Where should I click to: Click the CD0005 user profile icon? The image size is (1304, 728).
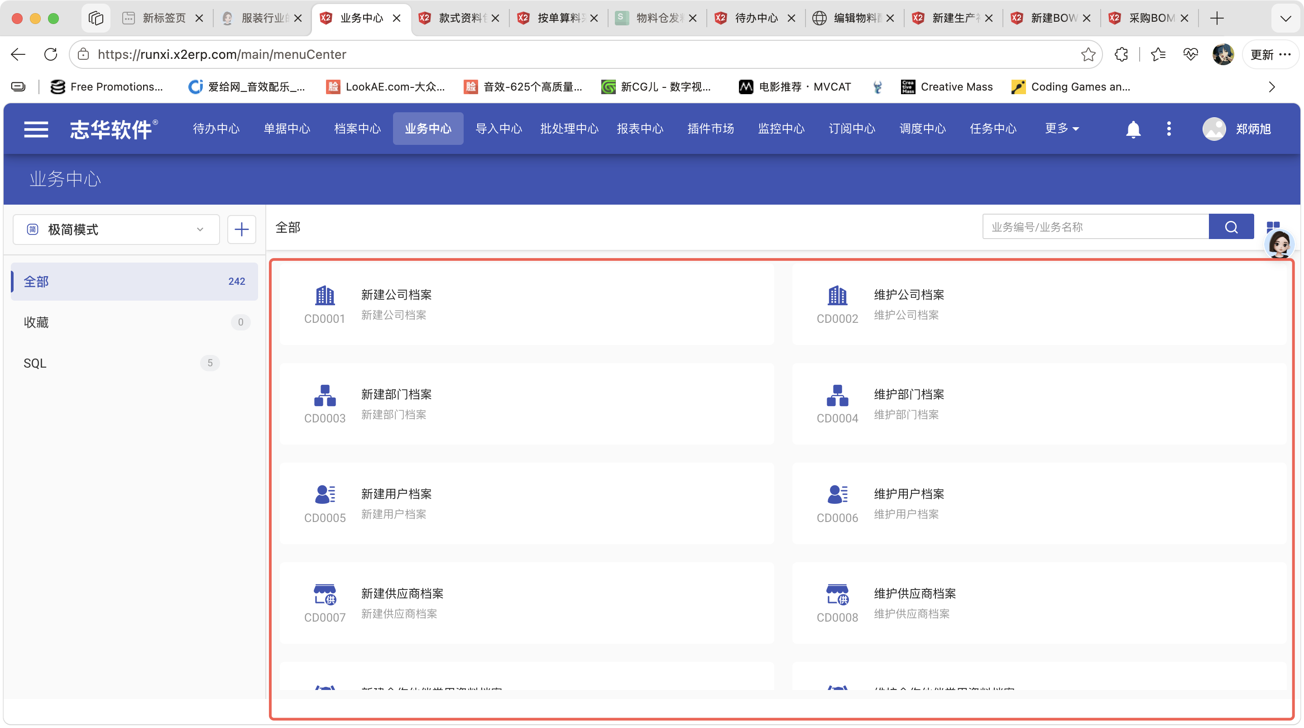(325, 494)
